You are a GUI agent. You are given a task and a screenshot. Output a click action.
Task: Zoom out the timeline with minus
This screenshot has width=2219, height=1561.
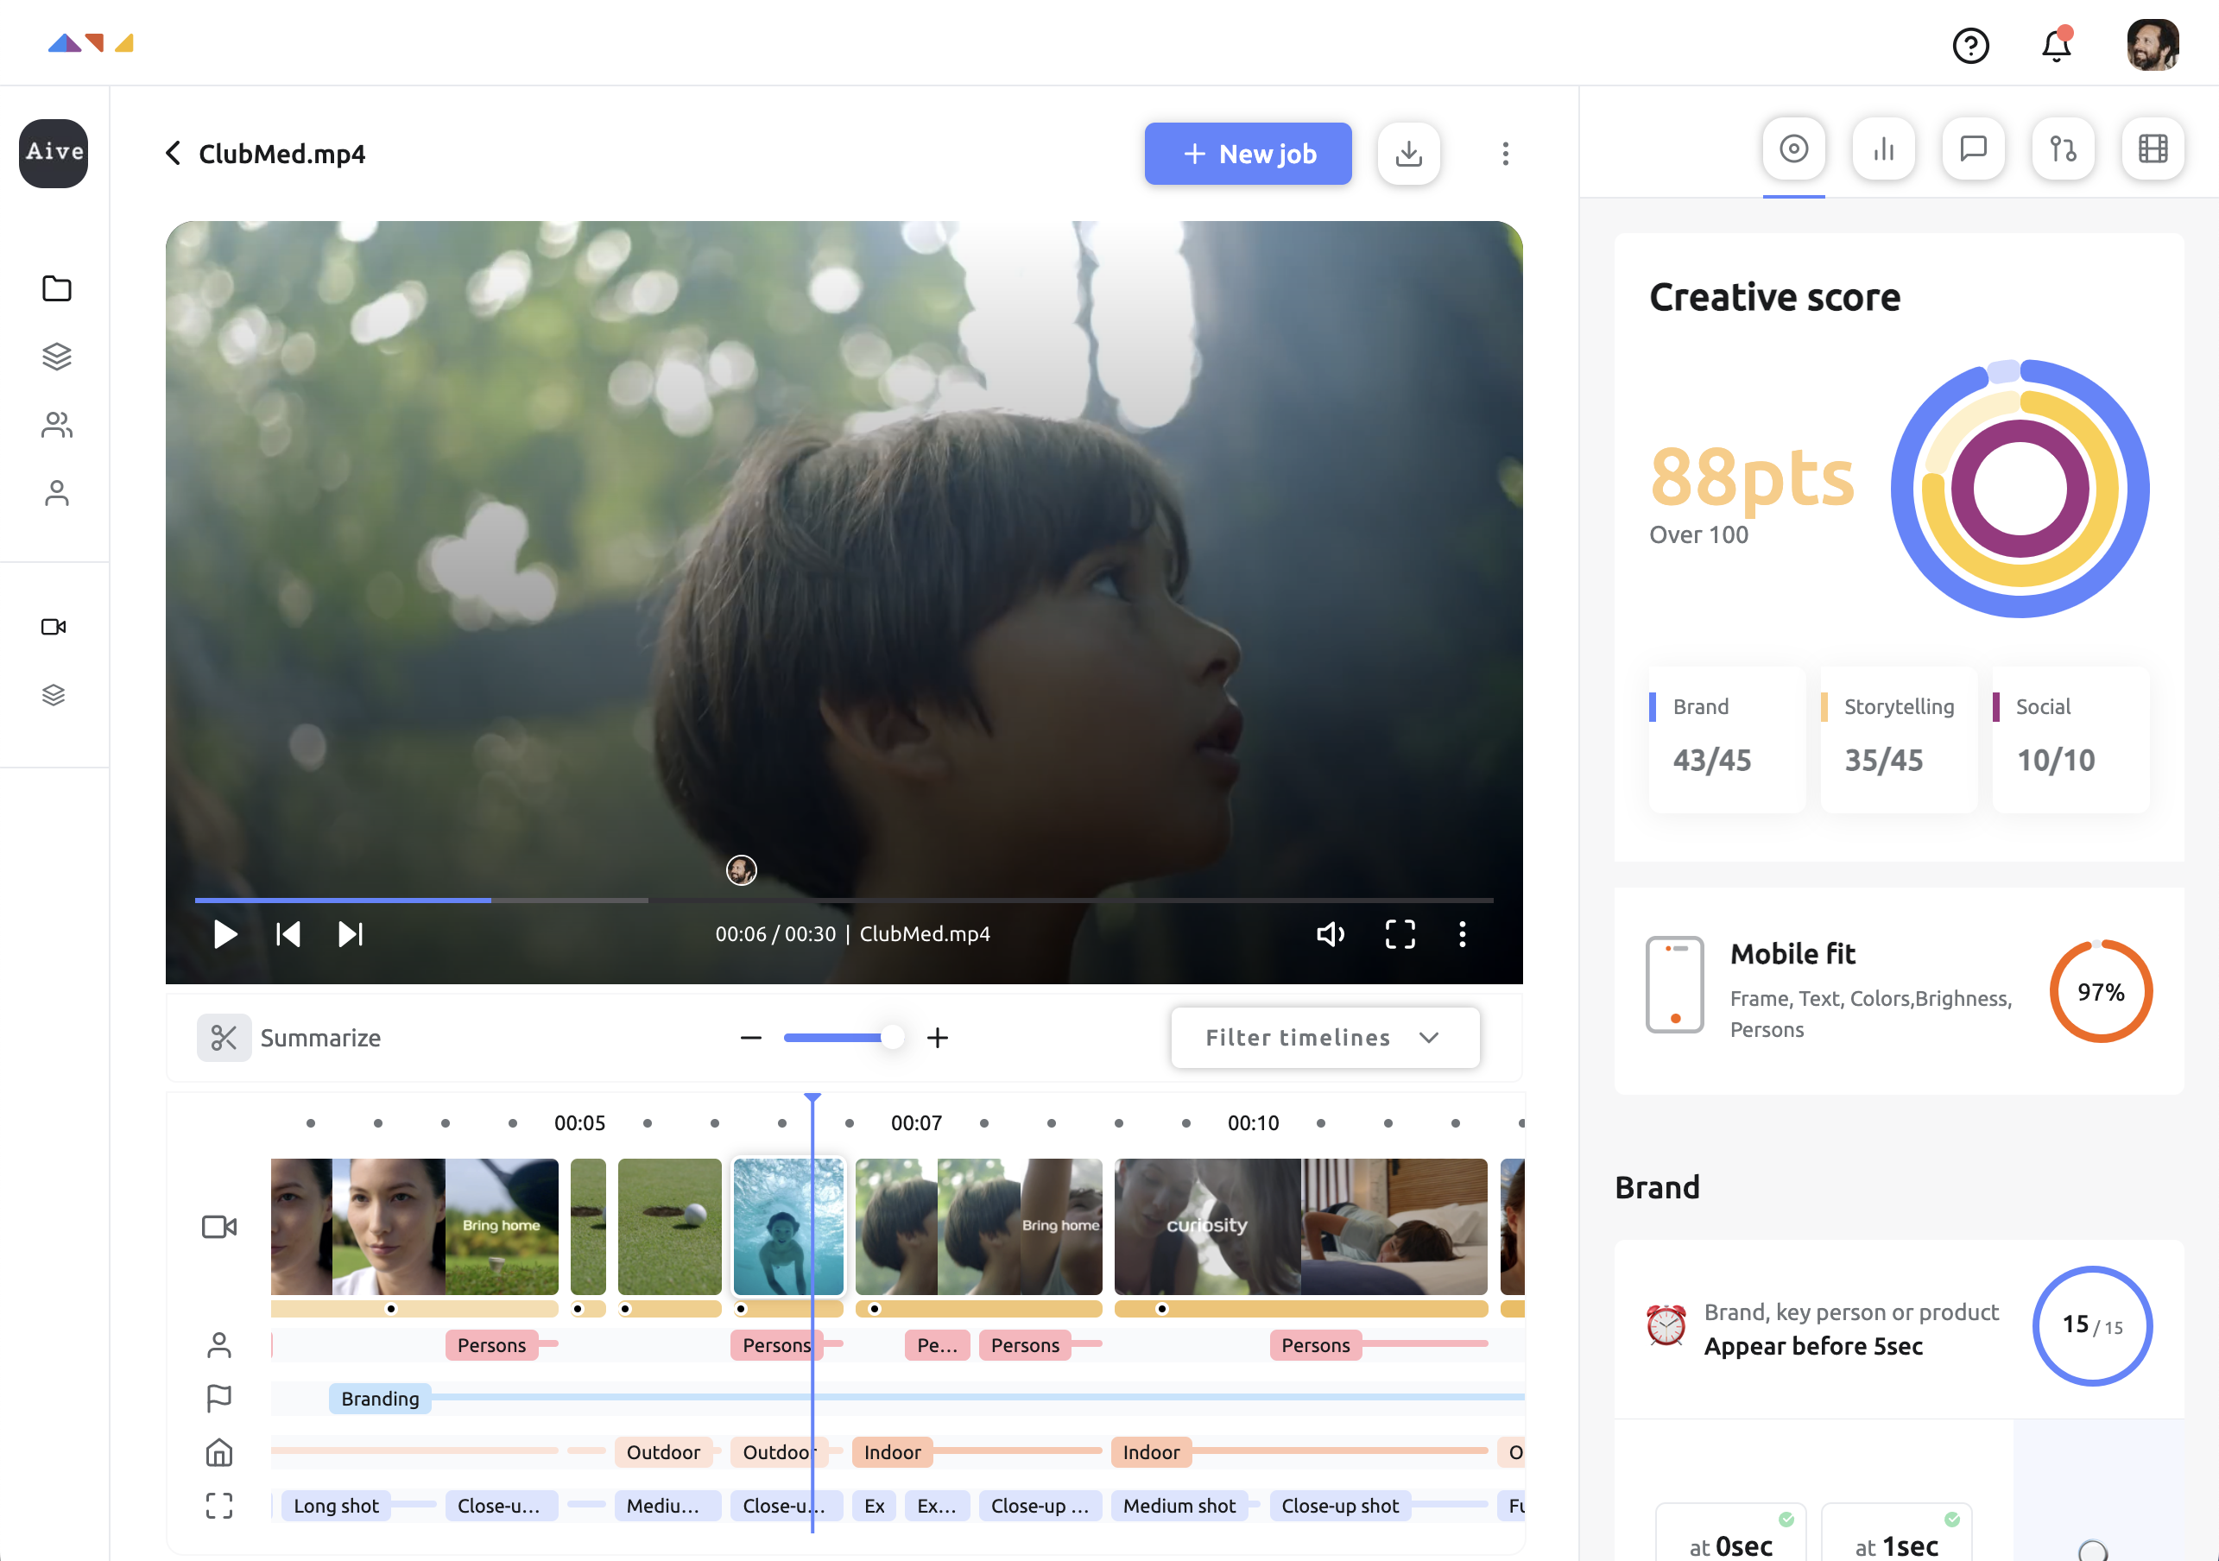[x=750, y=1037]
